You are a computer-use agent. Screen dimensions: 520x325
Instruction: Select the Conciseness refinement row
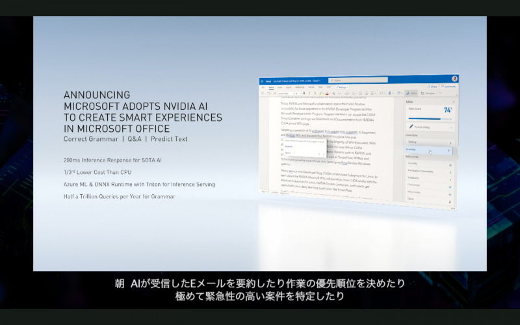pos(430,185)
